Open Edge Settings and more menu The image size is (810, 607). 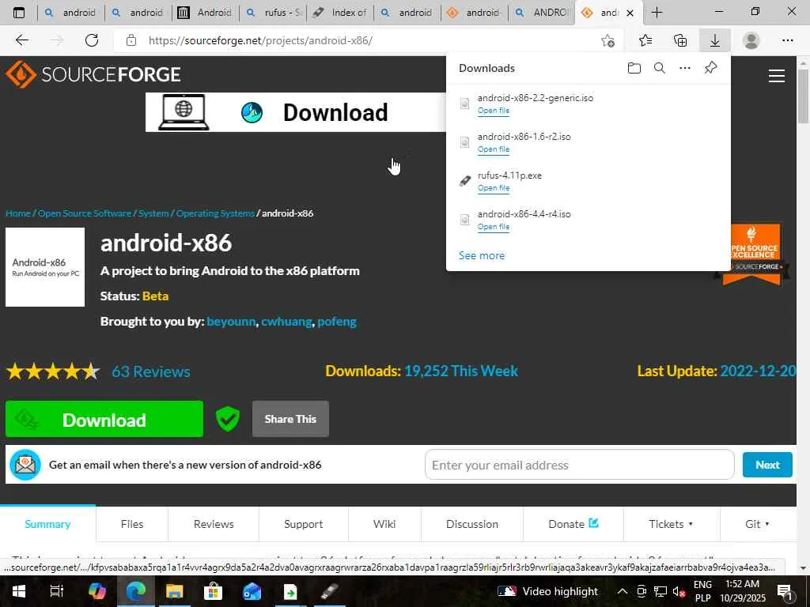click(787, 40)
